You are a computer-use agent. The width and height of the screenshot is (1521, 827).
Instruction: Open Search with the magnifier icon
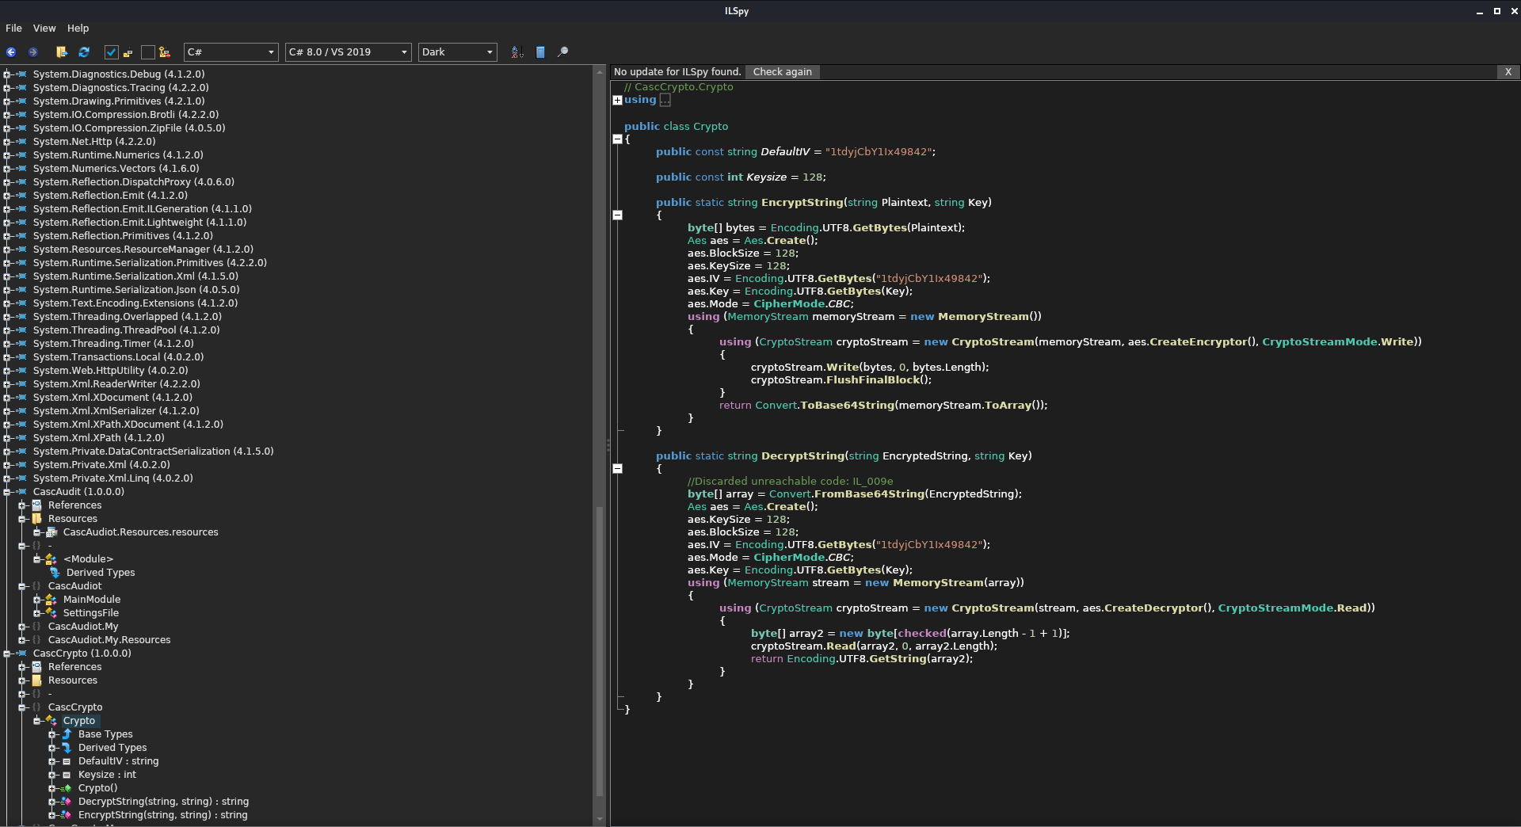[563, 52]
